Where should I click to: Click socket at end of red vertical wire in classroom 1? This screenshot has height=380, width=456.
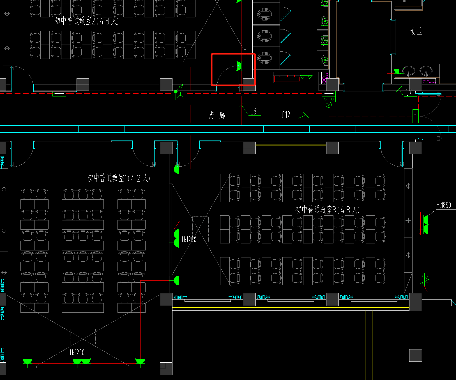click(x=140, y=361)
